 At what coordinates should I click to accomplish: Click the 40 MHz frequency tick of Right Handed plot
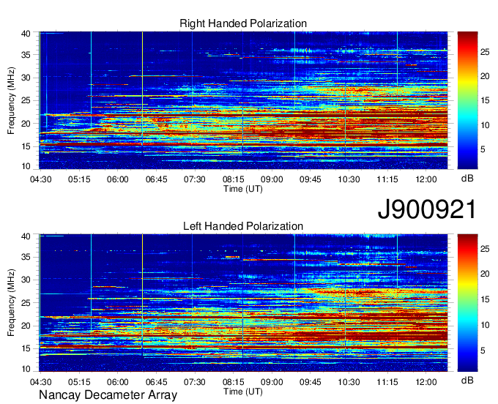pyautogui.click(x=26, y=34)
